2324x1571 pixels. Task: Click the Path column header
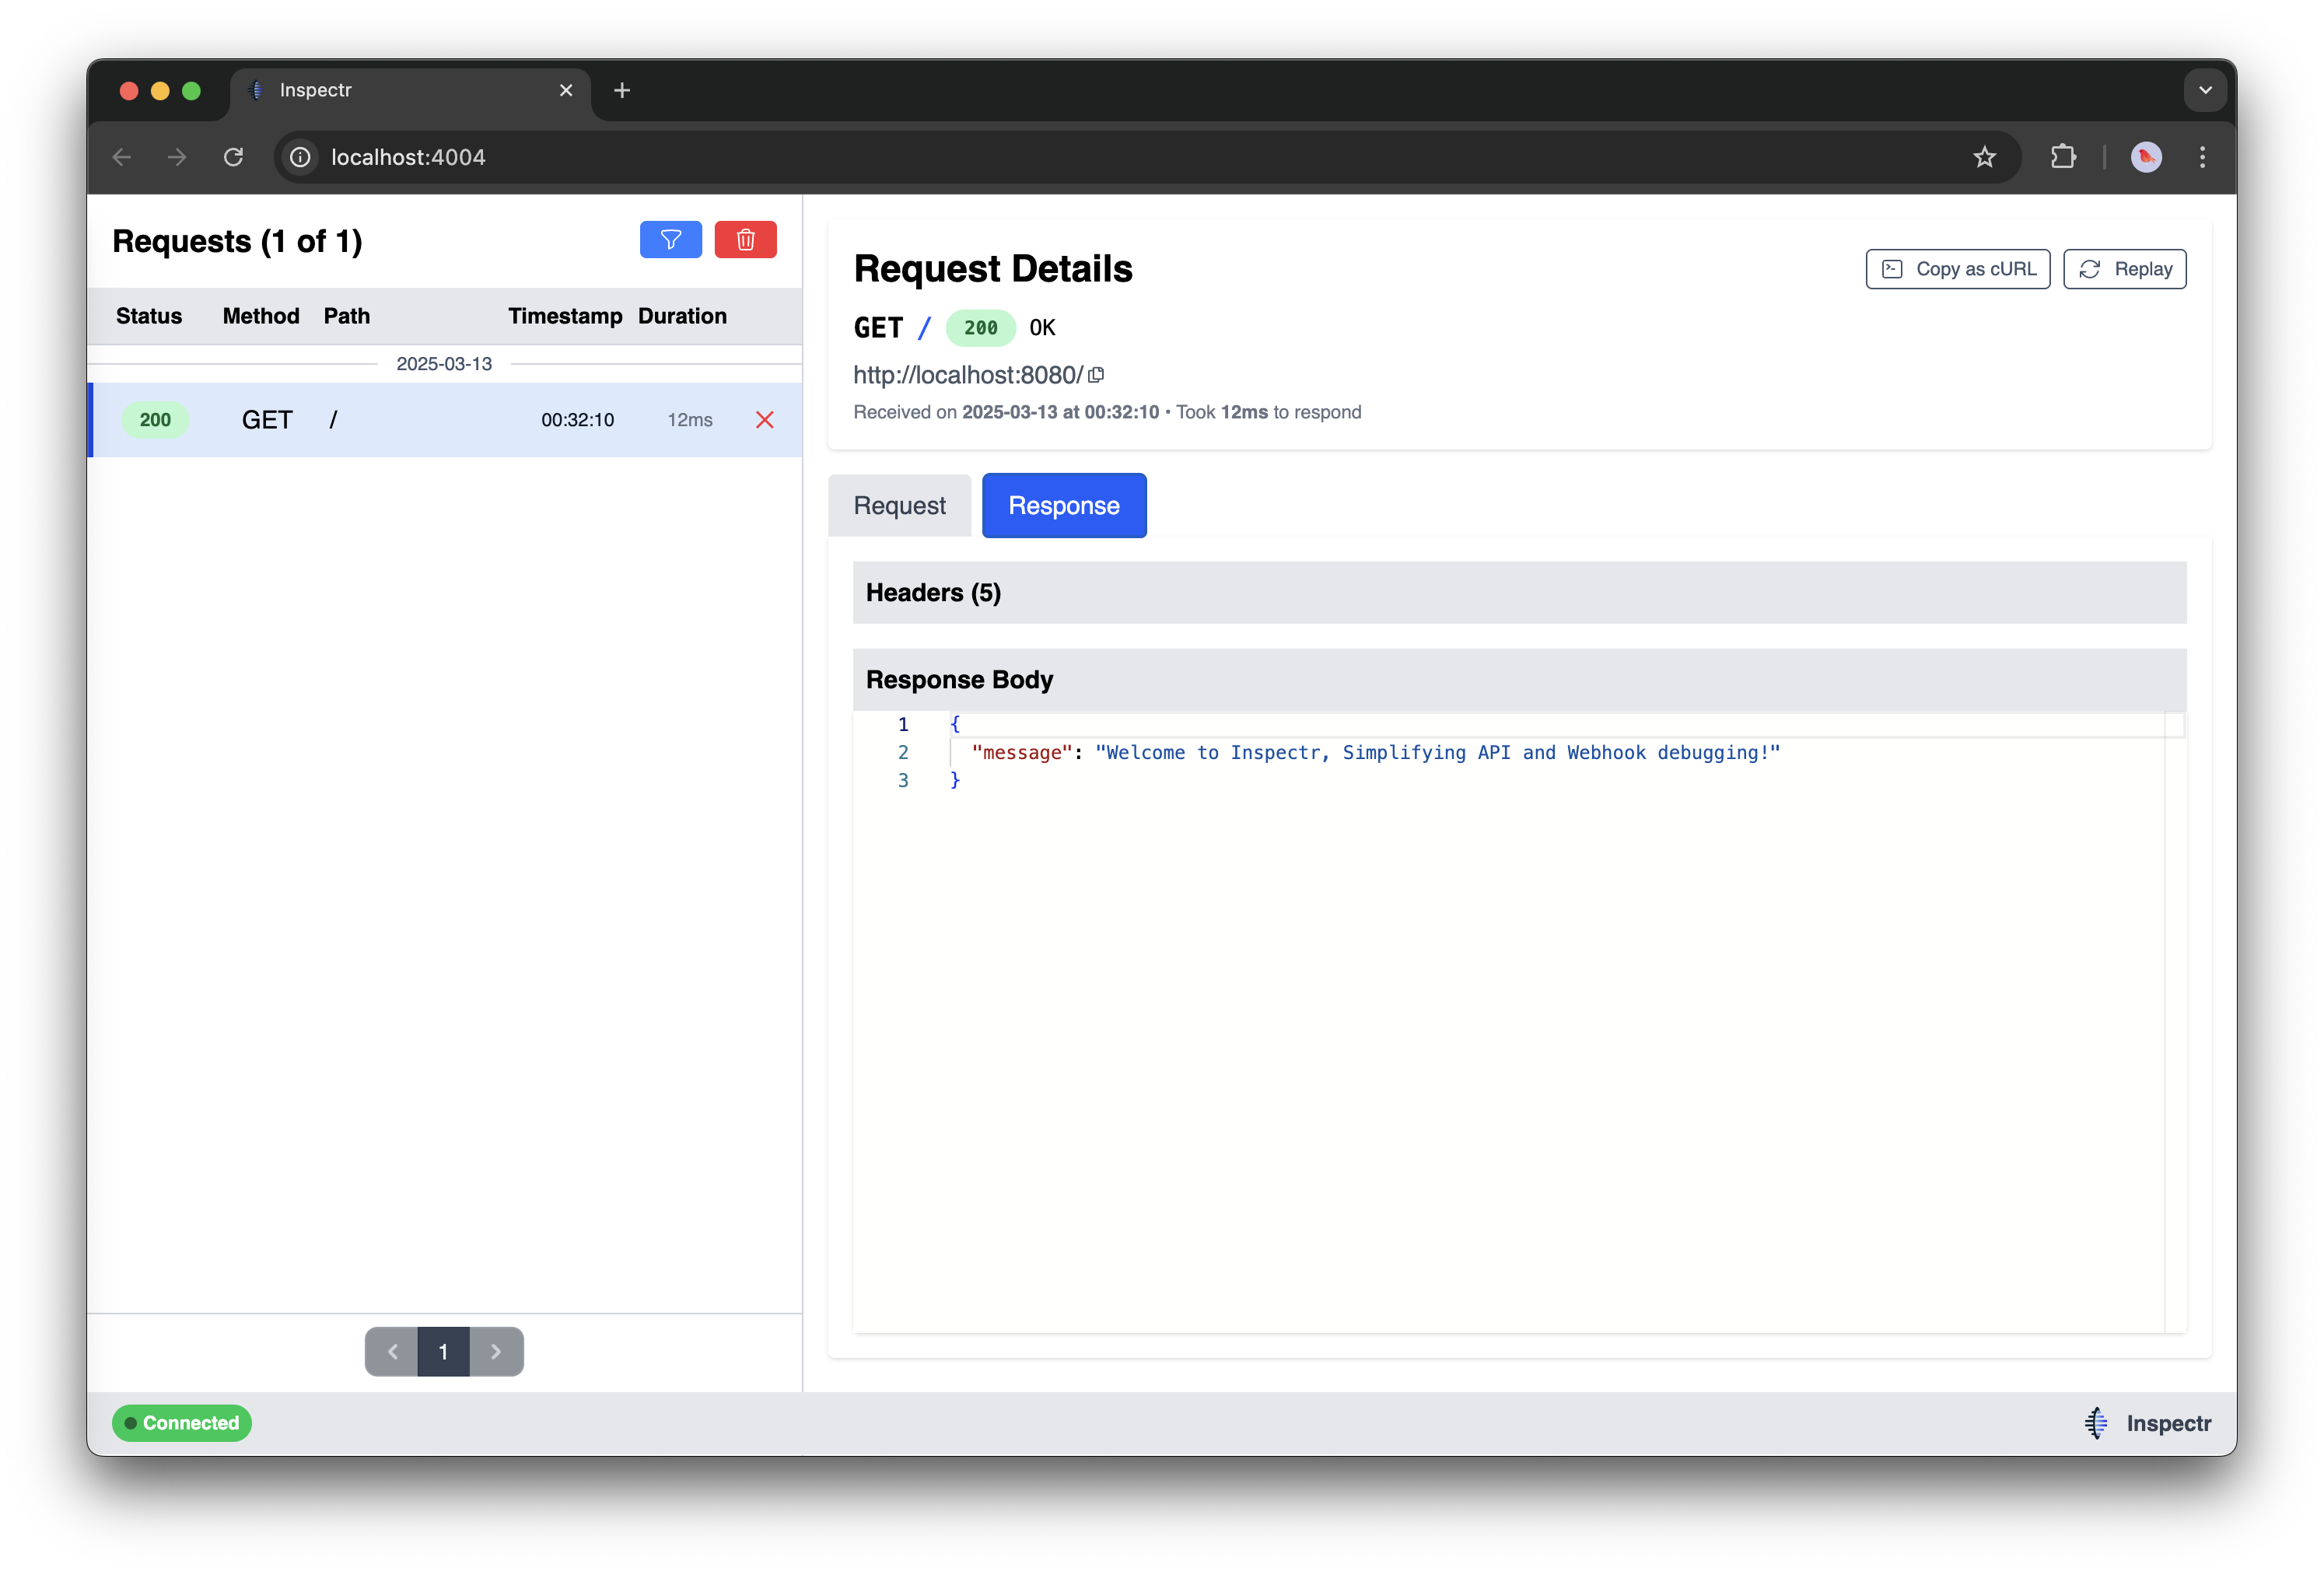tap(347, 316)
